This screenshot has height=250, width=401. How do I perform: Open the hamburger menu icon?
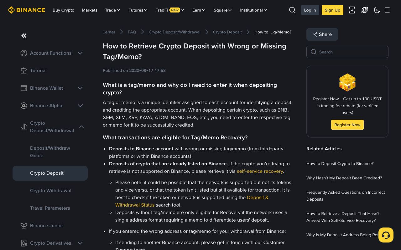(387, 10)
